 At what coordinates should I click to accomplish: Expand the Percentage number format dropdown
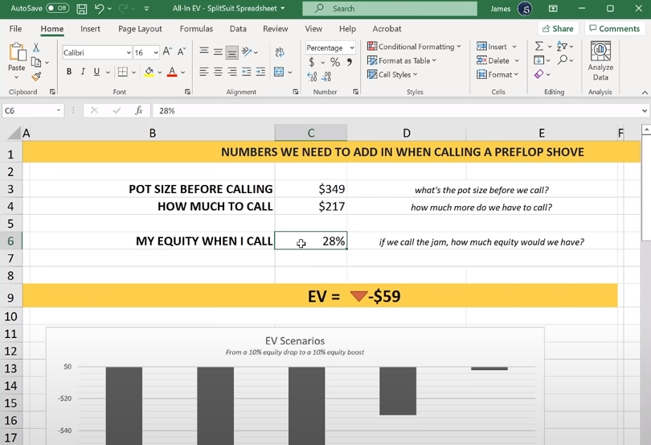coord(352,48)
